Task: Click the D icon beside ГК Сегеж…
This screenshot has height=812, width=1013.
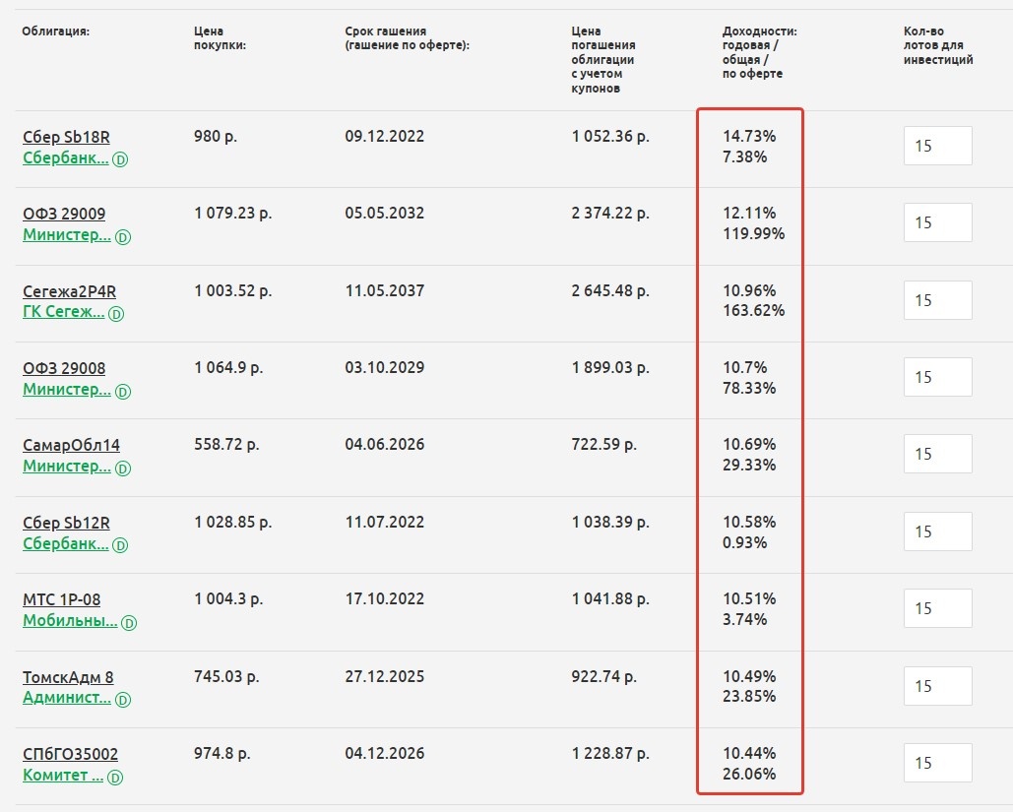Action: point(115,313)
